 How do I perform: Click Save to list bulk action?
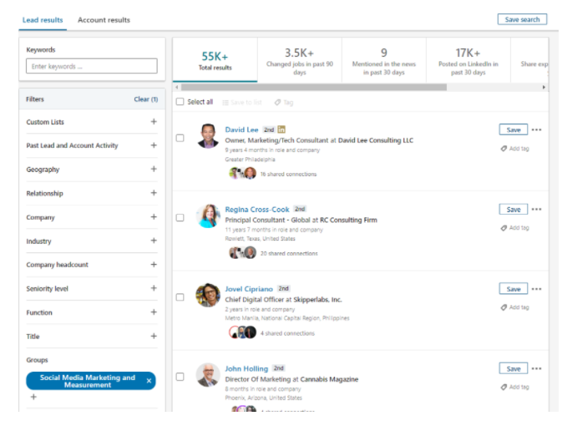tap(242, 103)
